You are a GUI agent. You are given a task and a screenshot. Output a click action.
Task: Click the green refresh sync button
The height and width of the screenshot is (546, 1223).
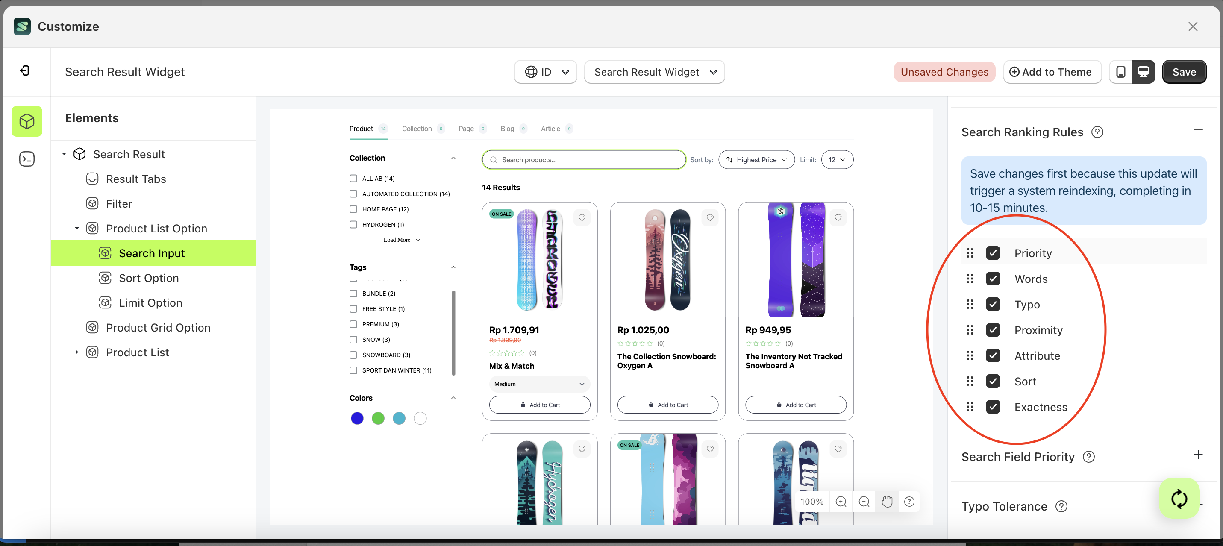[x=1179, y=499]
